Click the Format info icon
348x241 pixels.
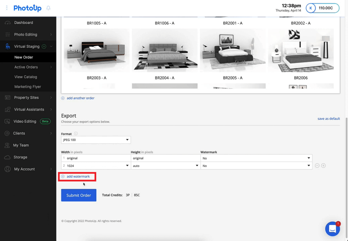point(76,134)
